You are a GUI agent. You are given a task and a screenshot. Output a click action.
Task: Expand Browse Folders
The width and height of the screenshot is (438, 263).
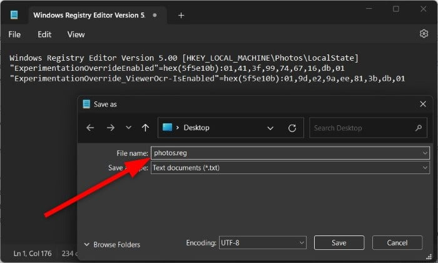112,245
